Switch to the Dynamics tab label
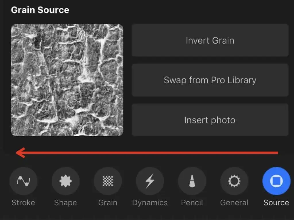The width and height of the screenshot is (294, 220). (150, 203)
